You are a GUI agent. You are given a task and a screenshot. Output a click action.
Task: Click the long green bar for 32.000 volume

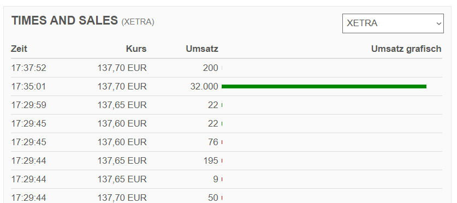[324, 87]
